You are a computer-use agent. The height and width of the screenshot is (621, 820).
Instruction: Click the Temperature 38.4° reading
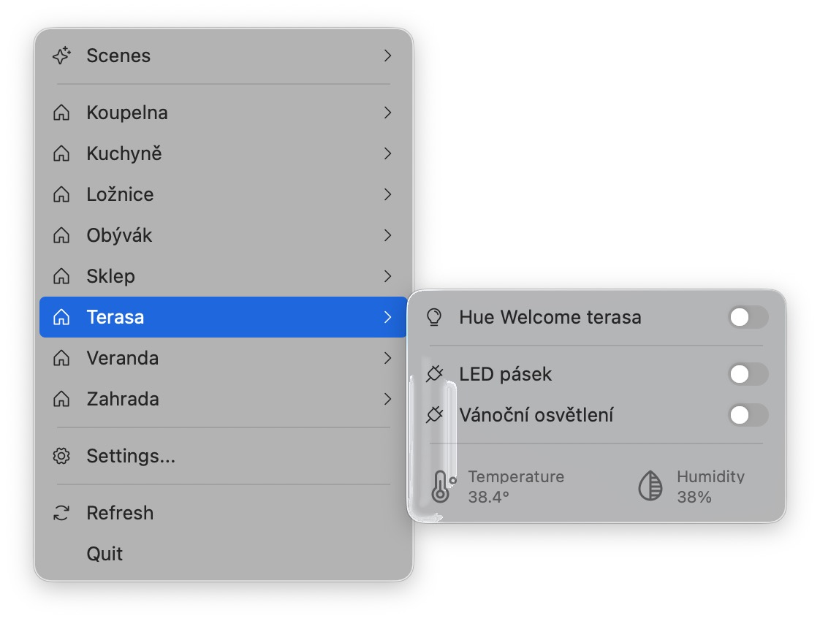point(516,487)
